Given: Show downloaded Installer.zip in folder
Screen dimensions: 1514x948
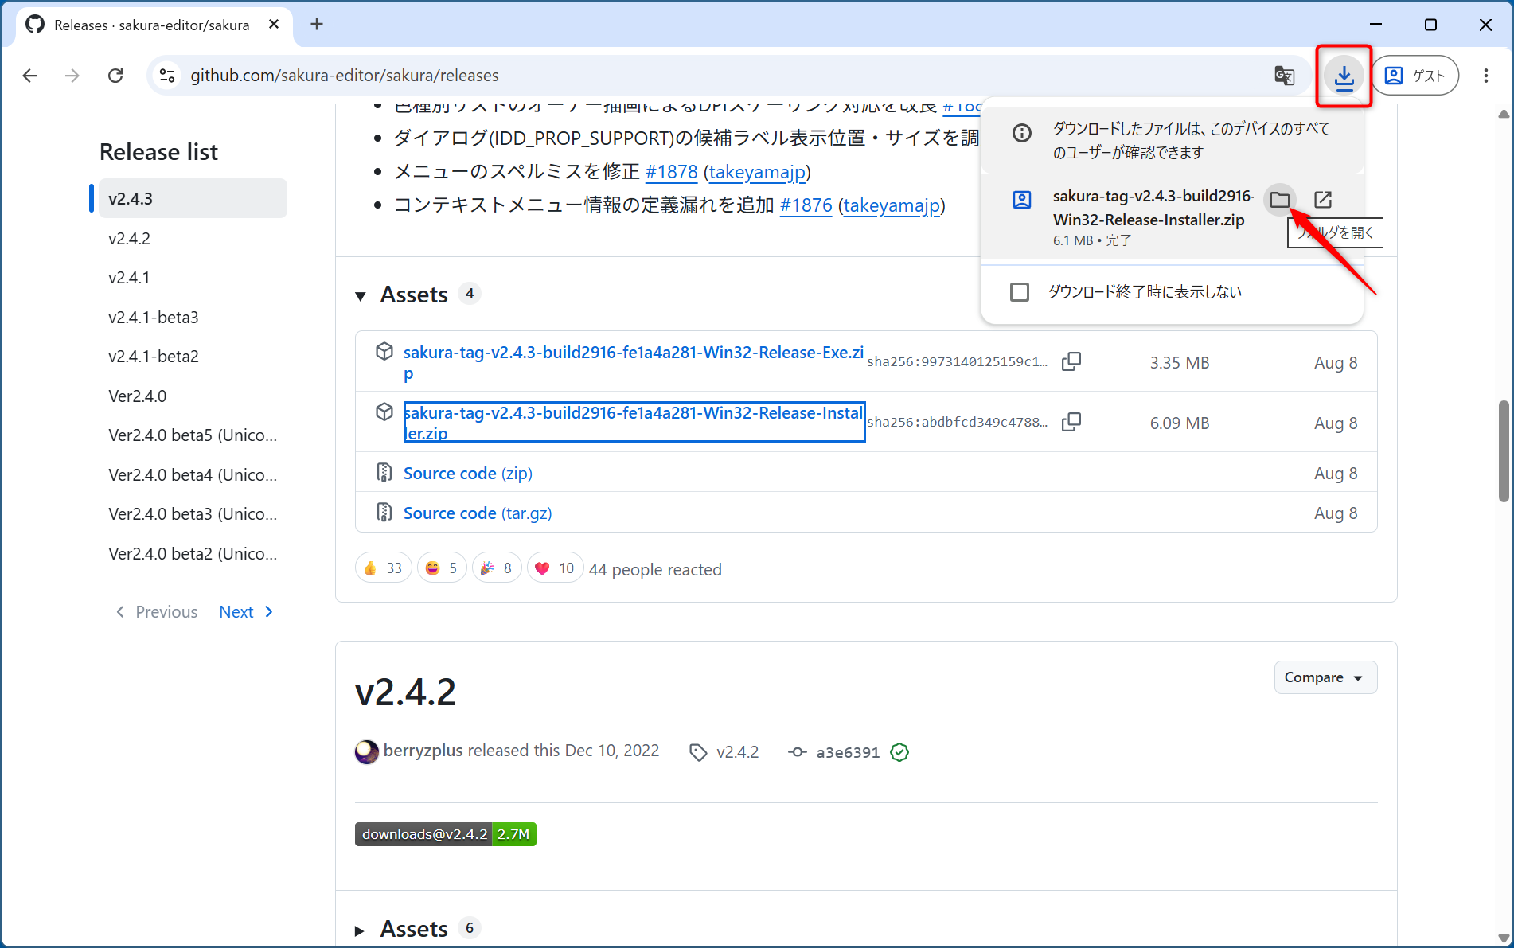Looking at the screenshot, I should click(x=1280, y=199).
